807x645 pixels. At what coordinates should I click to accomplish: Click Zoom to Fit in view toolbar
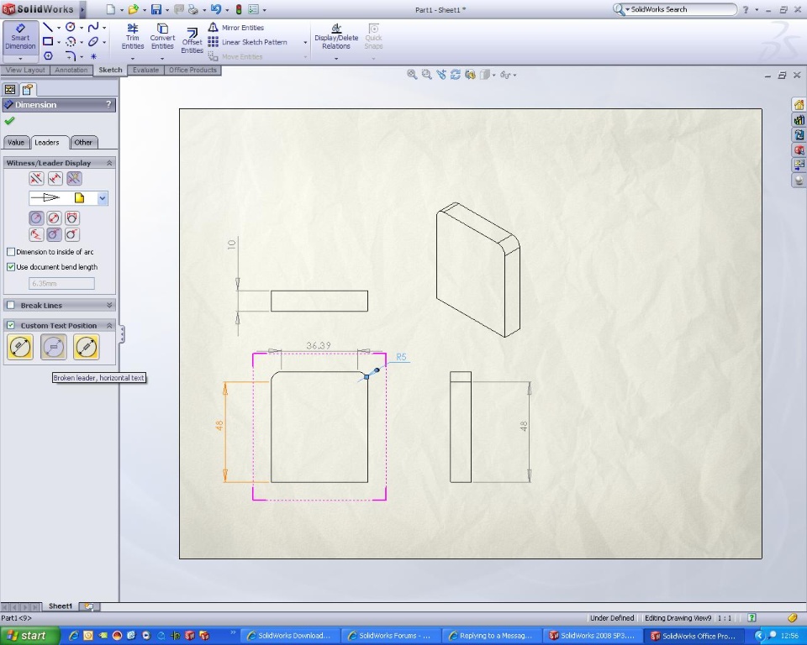point(412,75)
